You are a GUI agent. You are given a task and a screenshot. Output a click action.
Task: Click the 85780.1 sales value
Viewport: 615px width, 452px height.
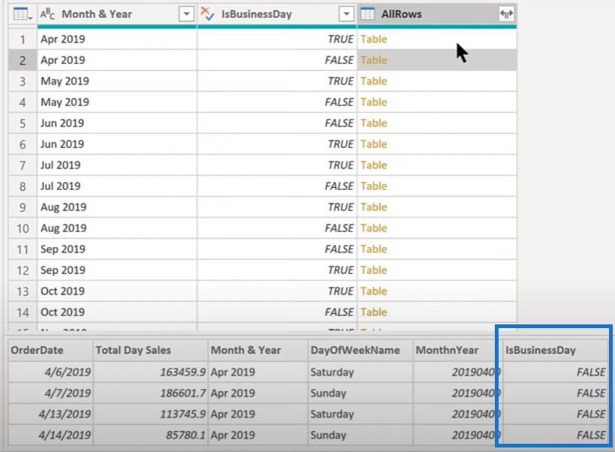click(x=186, y=435)
